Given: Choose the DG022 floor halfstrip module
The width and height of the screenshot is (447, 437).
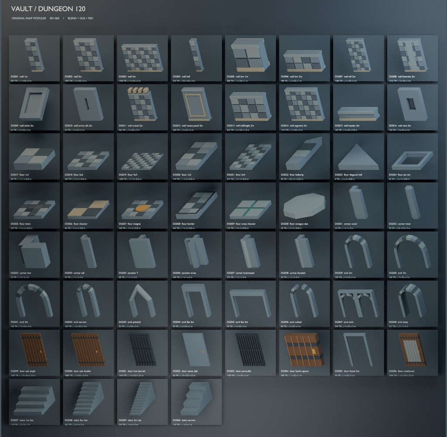Looking at the screenshot, I should (304, 157).
